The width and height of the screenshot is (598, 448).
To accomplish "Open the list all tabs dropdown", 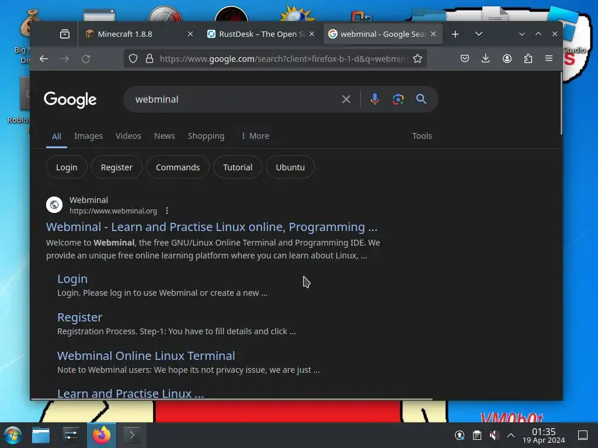I will tap(479, 34).
